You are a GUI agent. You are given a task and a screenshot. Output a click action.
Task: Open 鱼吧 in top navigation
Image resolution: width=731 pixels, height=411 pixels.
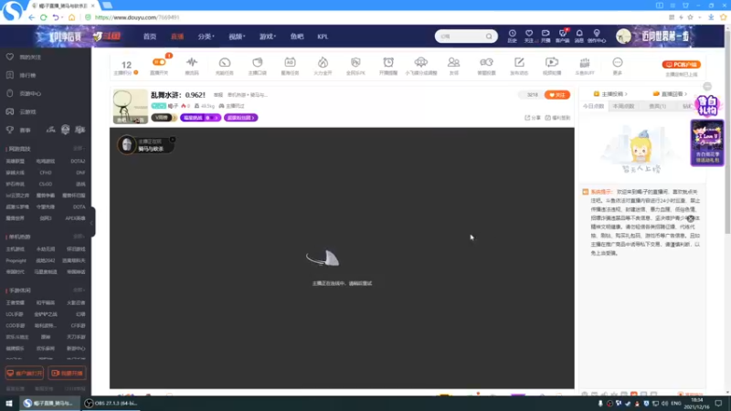(296, 37)
